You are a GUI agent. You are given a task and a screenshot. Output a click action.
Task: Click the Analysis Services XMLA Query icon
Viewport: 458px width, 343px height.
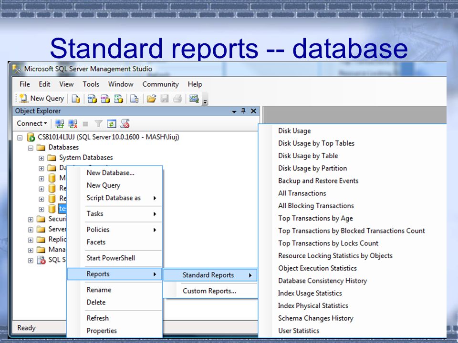pyautogui.click(x=119, y=99)
